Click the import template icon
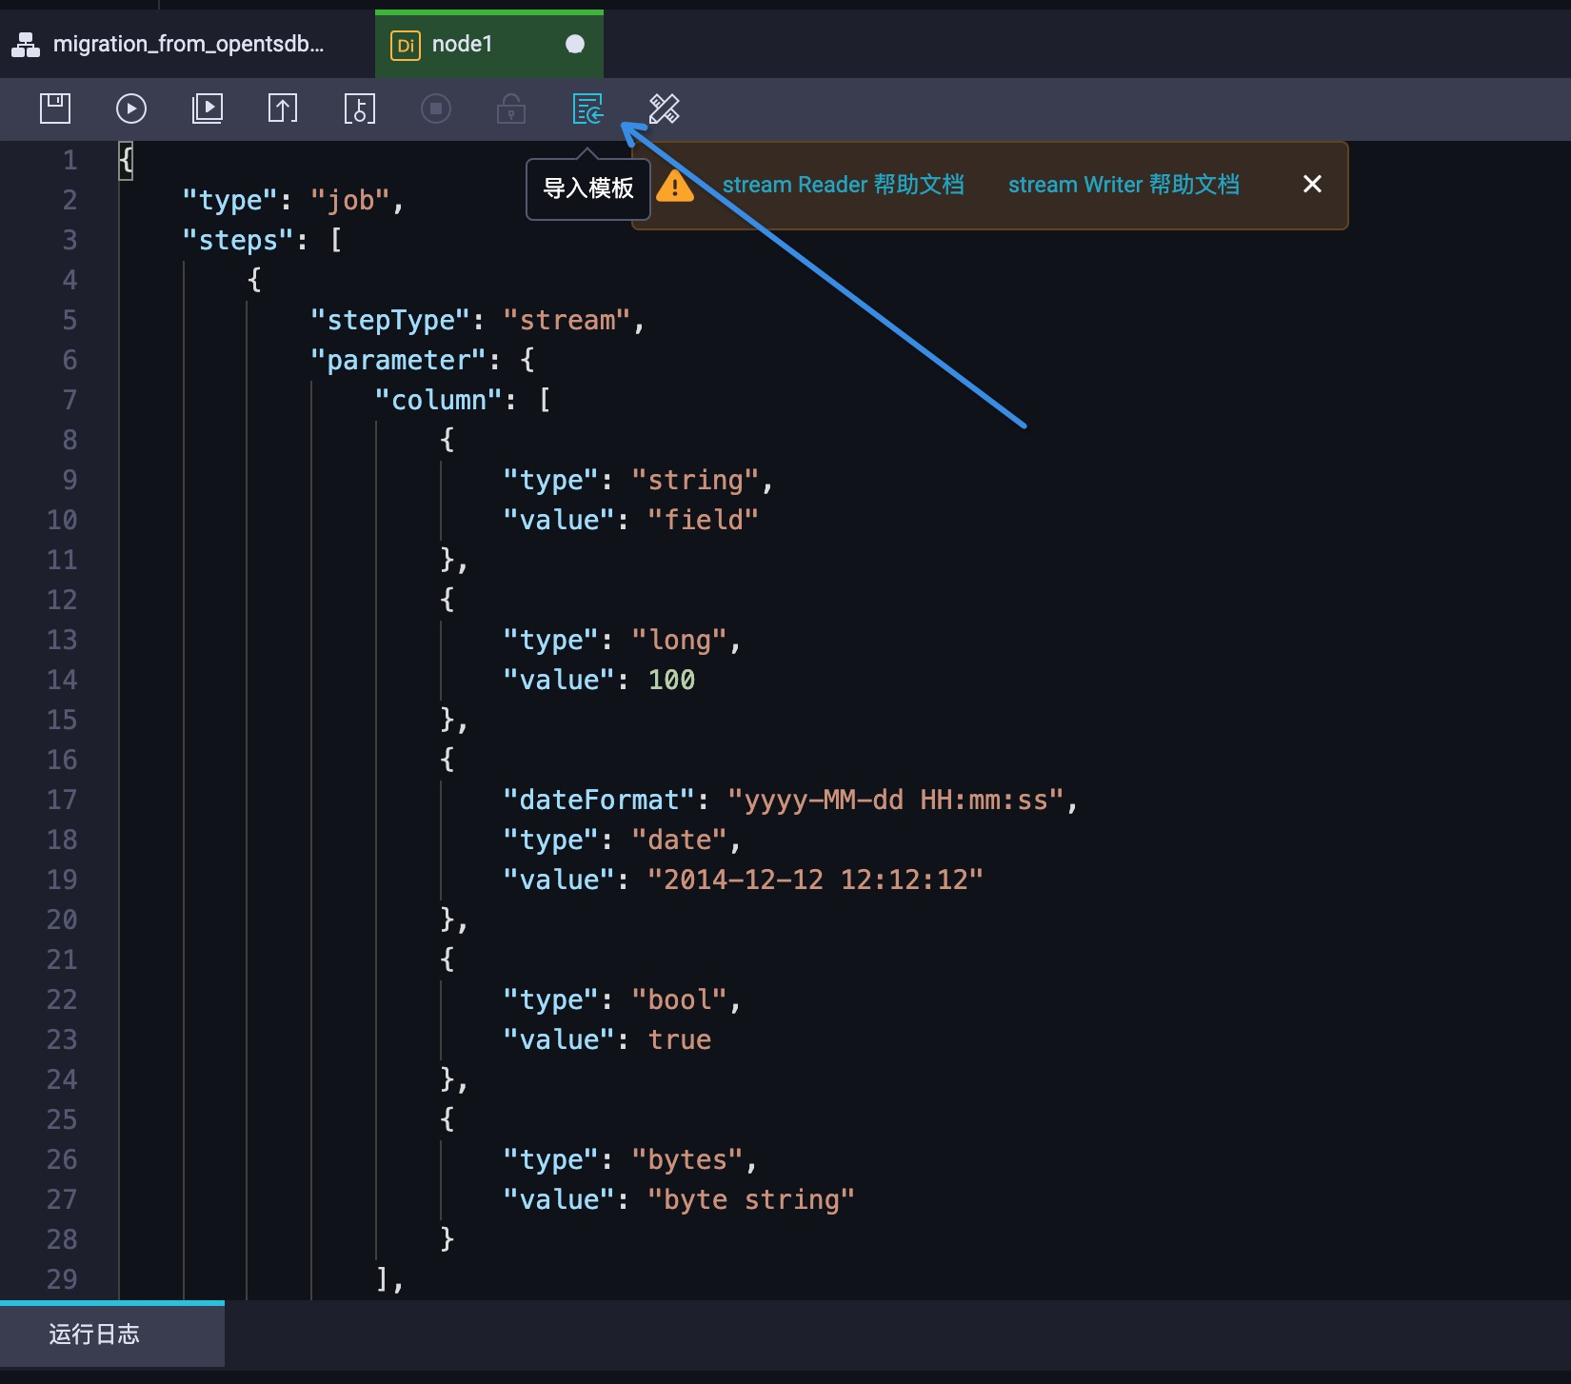 pyautogui.click(x=587, y=109)
